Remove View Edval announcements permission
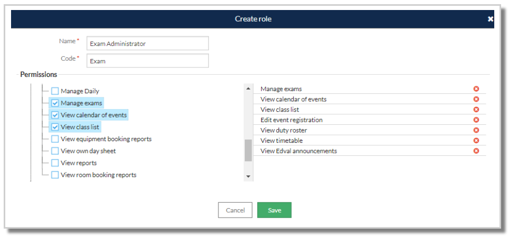Image resolution: width=509 pixels, height=236 pixels. coord(476,151)
